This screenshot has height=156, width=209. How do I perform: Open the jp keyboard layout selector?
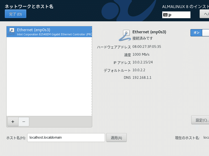pos(176,15)
